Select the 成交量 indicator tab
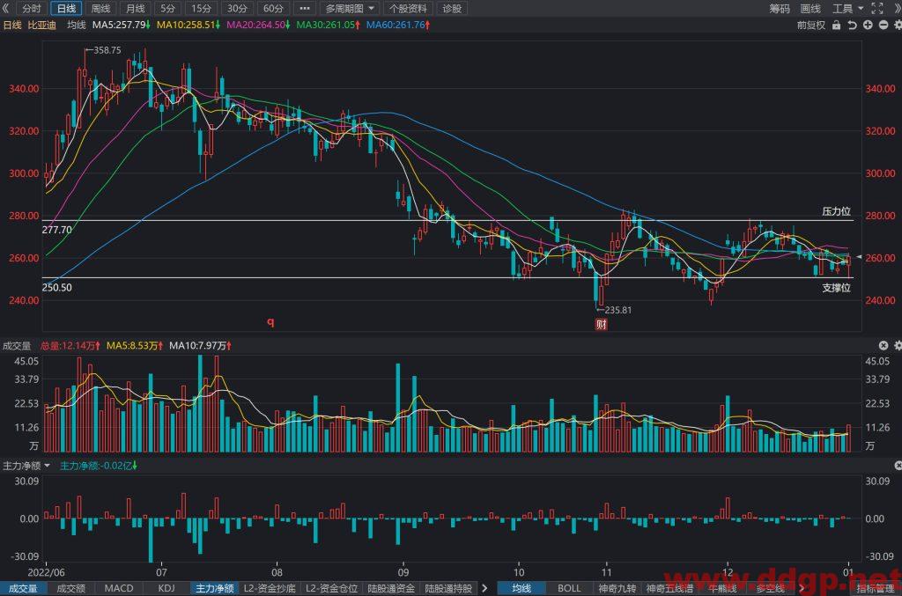This screenshot has height=596, width=902. (22, 589)
